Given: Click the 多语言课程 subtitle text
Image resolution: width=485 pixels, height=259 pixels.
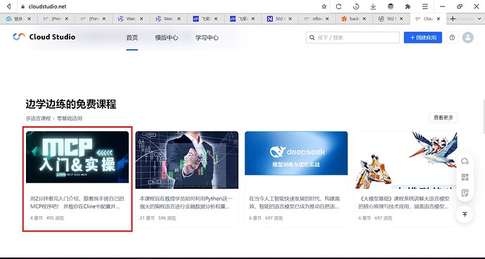Looking at the screenshot, I should [38, 119].
